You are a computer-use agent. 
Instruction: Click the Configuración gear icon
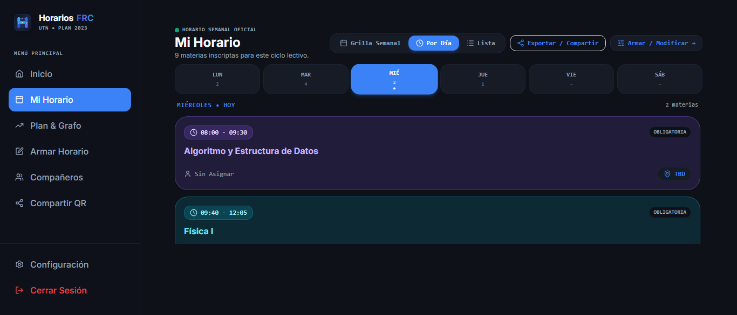tap(19, 264)
